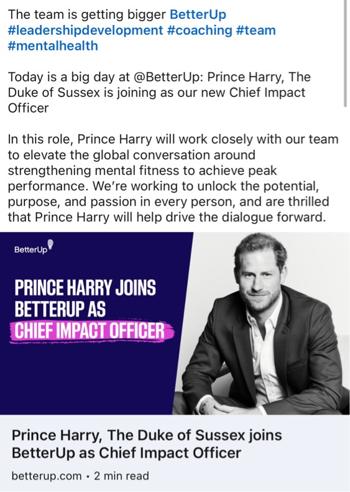Click the 'PRINCE HARRY JOINS' banner headline

[85, 288]
